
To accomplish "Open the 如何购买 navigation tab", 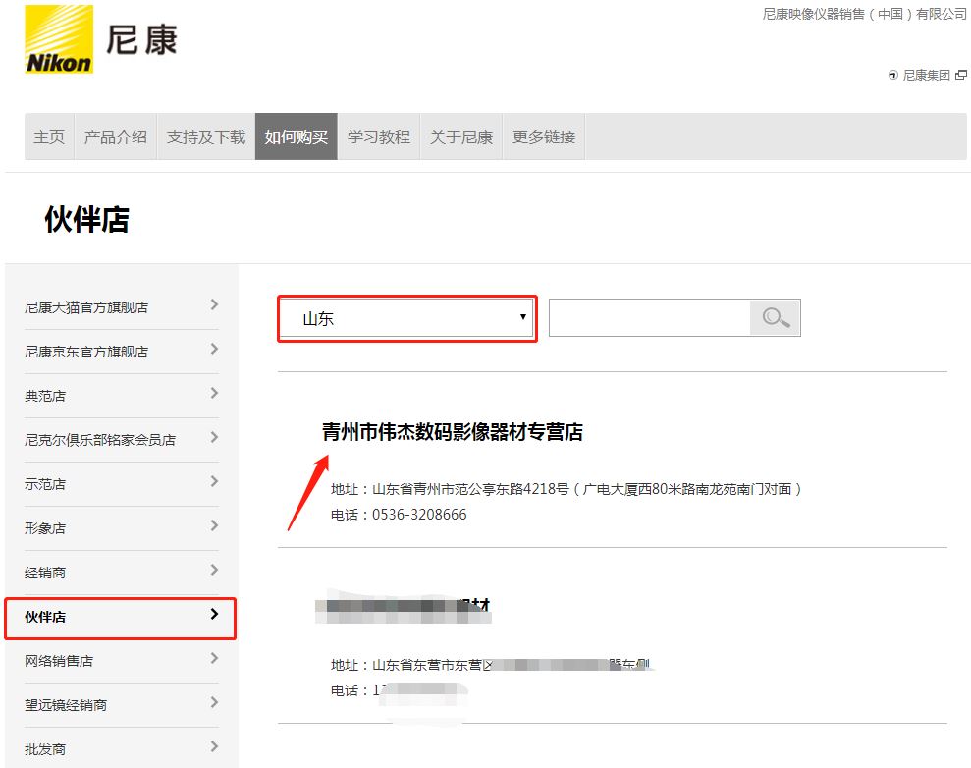I will point(296,137).
